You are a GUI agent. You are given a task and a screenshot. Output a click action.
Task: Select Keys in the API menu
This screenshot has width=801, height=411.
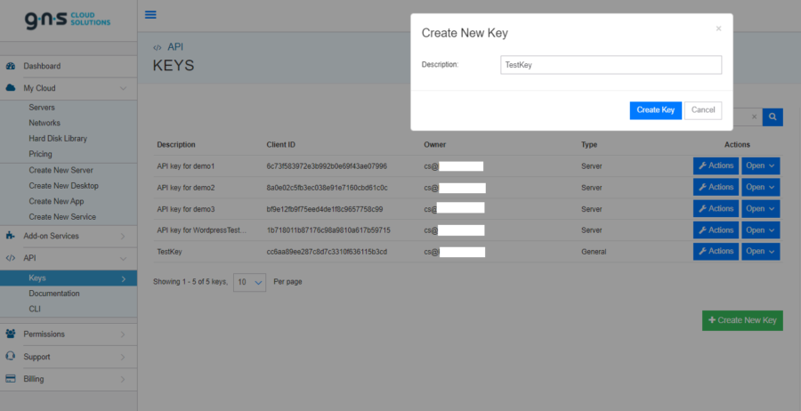(x=69, y=278)
